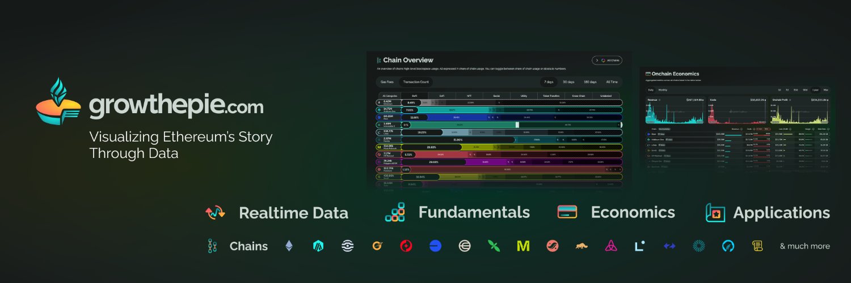Select the teal Arbitrum hexagon icon
Screen dimensions: 851x283
(x=318, y=246)
